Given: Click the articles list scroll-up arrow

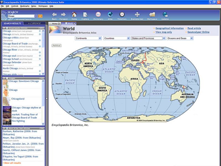Looking at the screenshot, I should (43, 31).
